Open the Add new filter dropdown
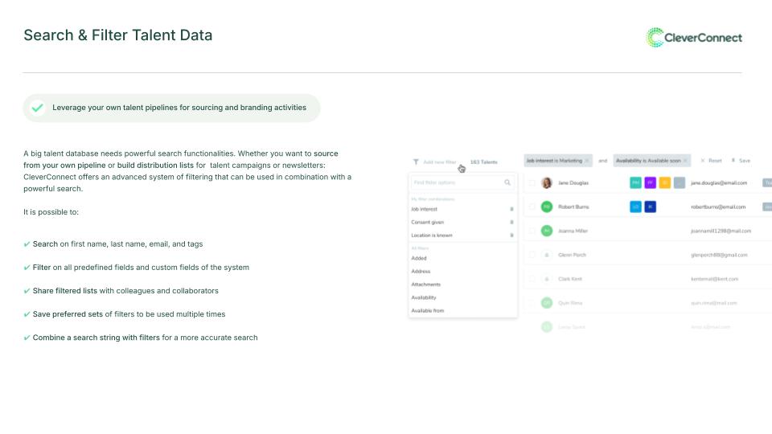This screenshot has height=434, width=772. (439, 162)
